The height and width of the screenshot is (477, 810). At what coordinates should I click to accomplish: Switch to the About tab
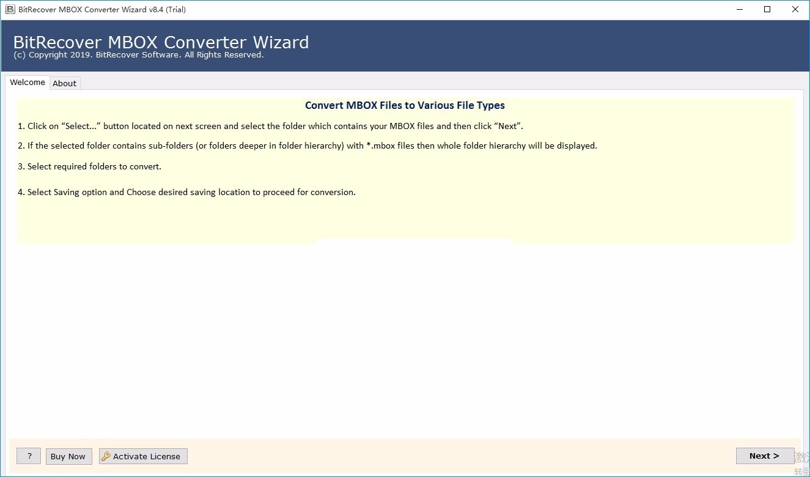[x=64, y=83]
